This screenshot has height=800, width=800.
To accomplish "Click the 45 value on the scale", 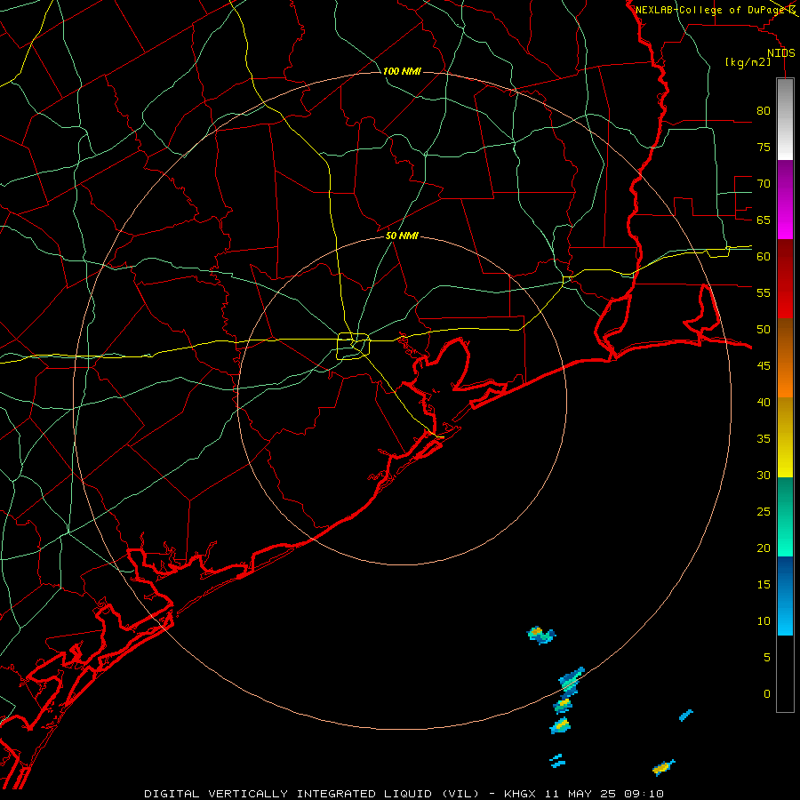I will coord(764,366).
